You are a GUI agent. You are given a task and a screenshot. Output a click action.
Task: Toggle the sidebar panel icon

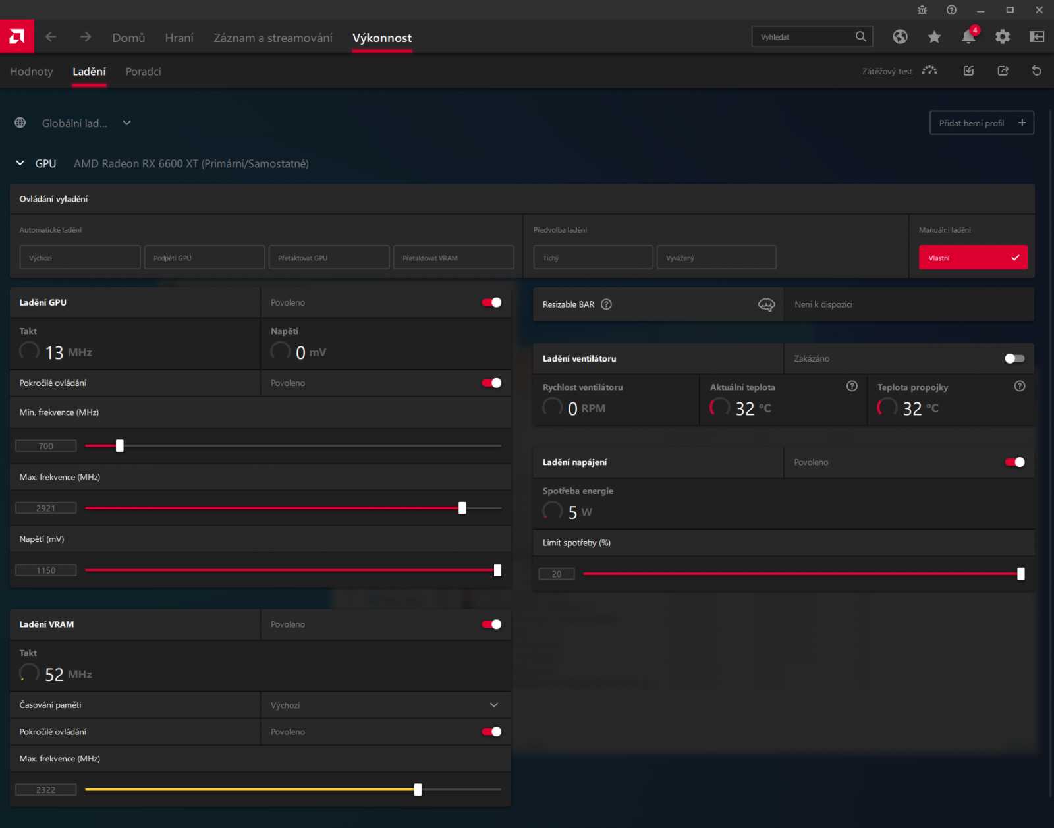tap(1037, 37)
